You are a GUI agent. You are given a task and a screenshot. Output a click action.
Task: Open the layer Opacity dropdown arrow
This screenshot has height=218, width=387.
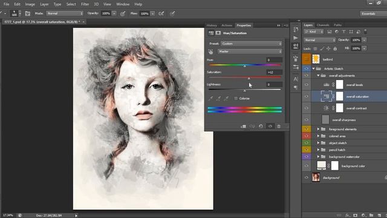(364, 40)
